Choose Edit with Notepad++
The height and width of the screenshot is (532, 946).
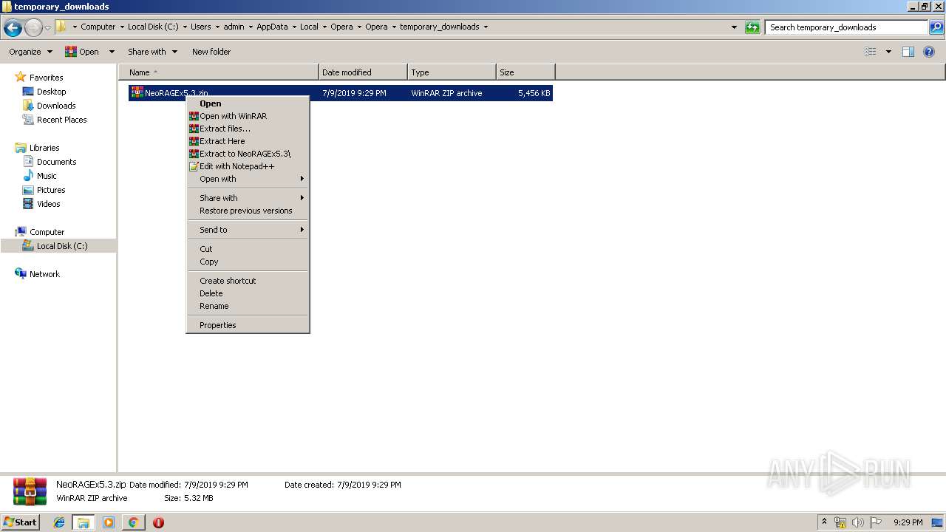[248, 166]
